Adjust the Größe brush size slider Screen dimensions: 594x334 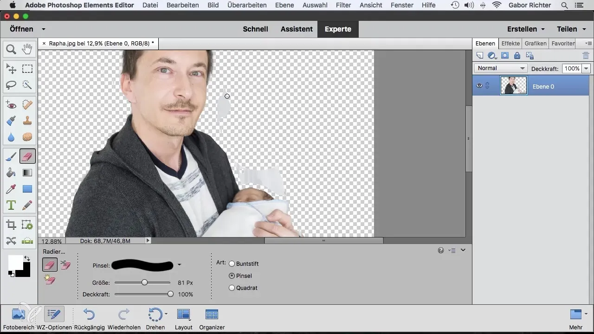pos(145,282)
